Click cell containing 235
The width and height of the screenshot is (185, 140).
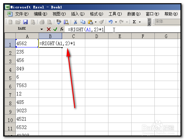click(27, 52)
